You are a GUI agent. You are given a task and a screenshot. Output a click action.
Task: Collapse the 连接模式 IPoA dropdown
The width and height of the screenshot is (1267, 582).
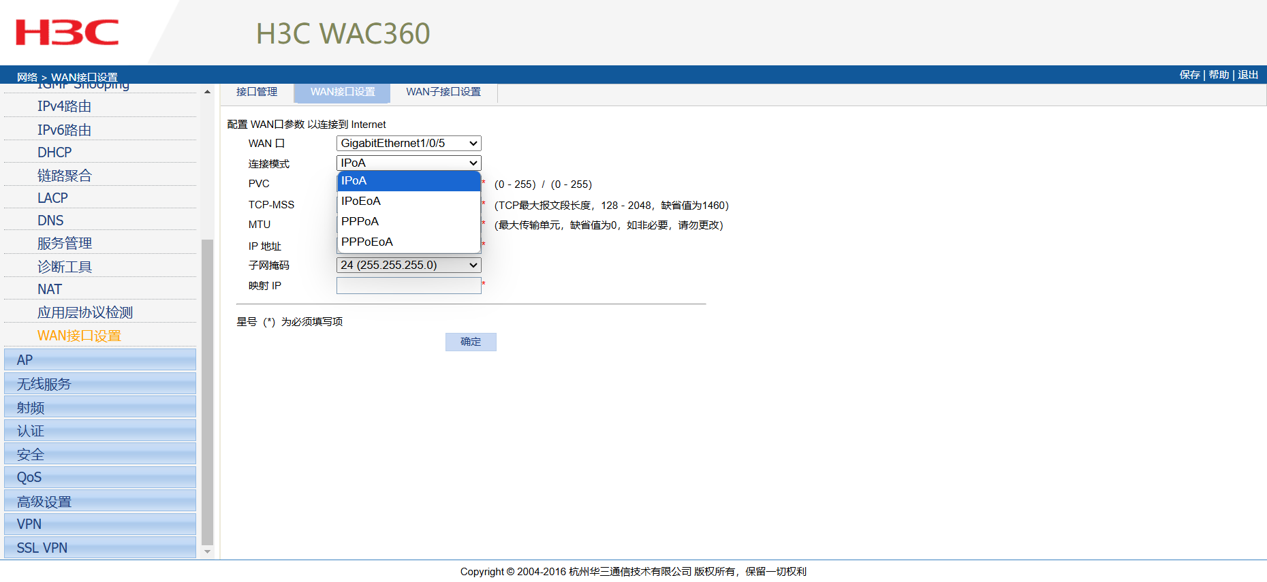[409, 163]
